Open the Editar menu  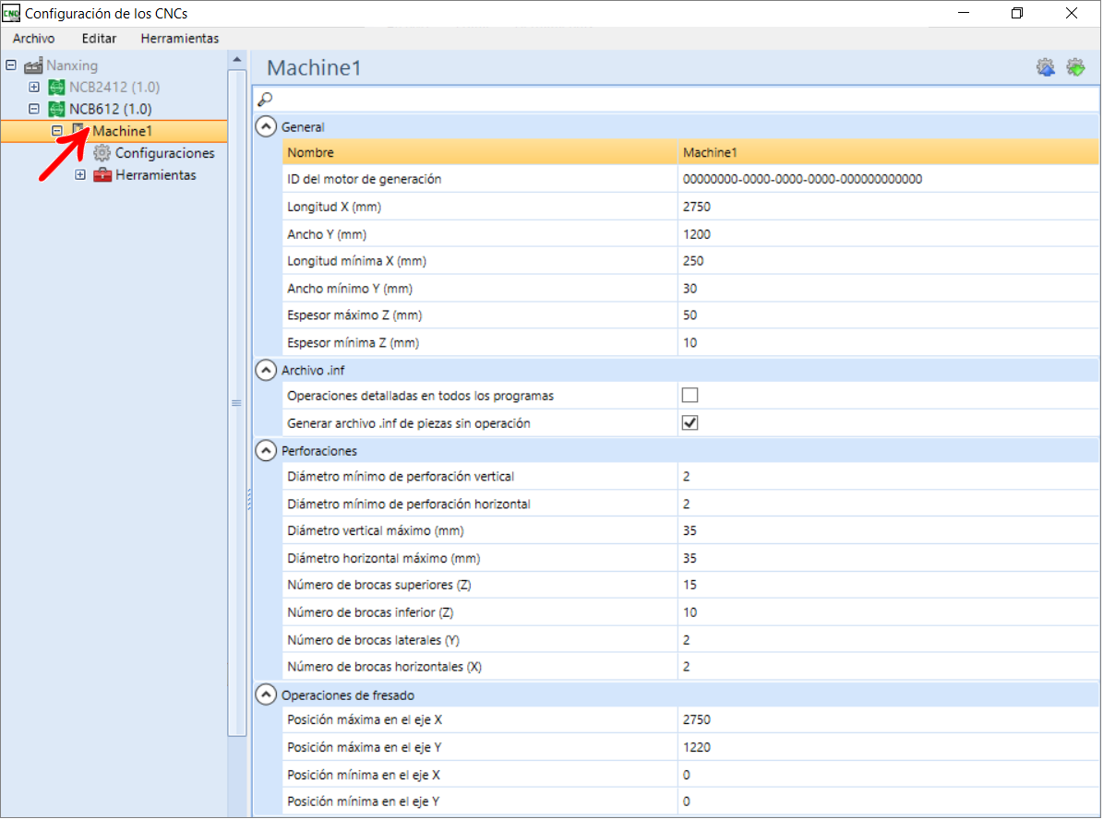99,39
